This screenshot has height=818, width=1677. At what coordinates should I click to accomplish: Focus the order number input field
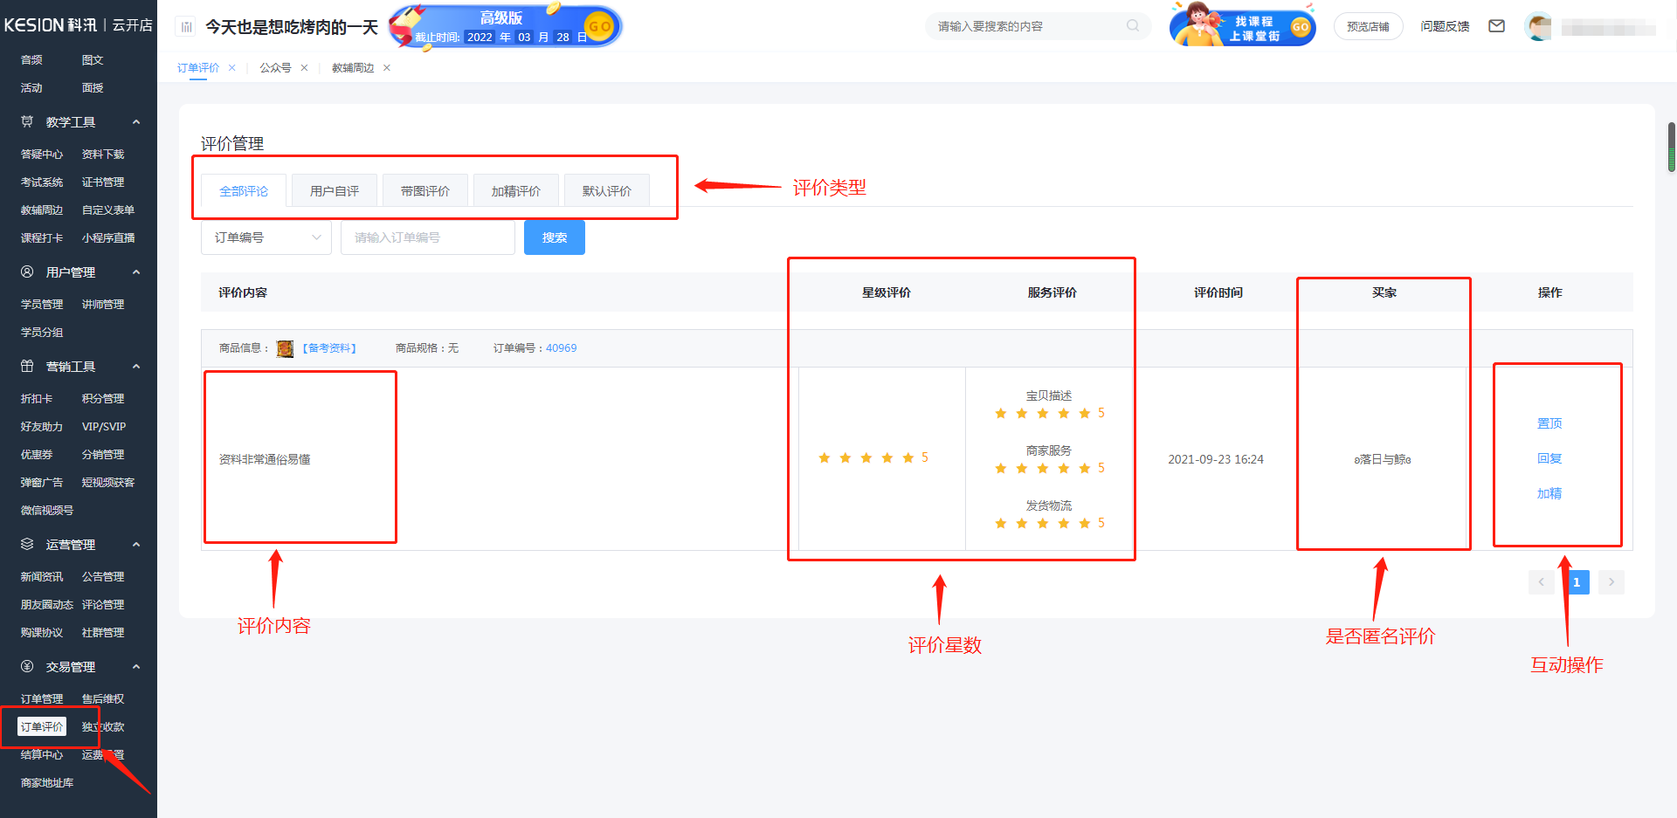coord(428,237)
